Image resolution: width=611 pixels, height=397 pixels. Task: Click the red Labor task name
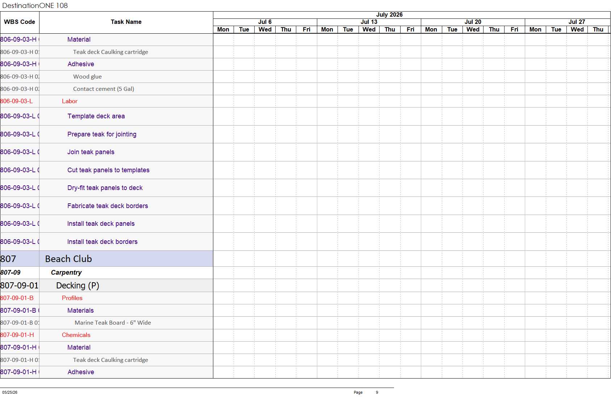tap(70, 101)
